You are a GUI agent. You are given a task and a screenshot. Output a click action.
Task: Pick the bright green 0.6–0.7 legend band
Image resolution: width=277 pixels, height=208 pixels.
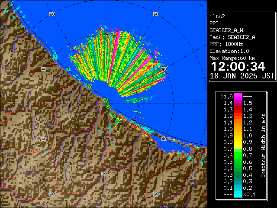[x=238, y=155]
